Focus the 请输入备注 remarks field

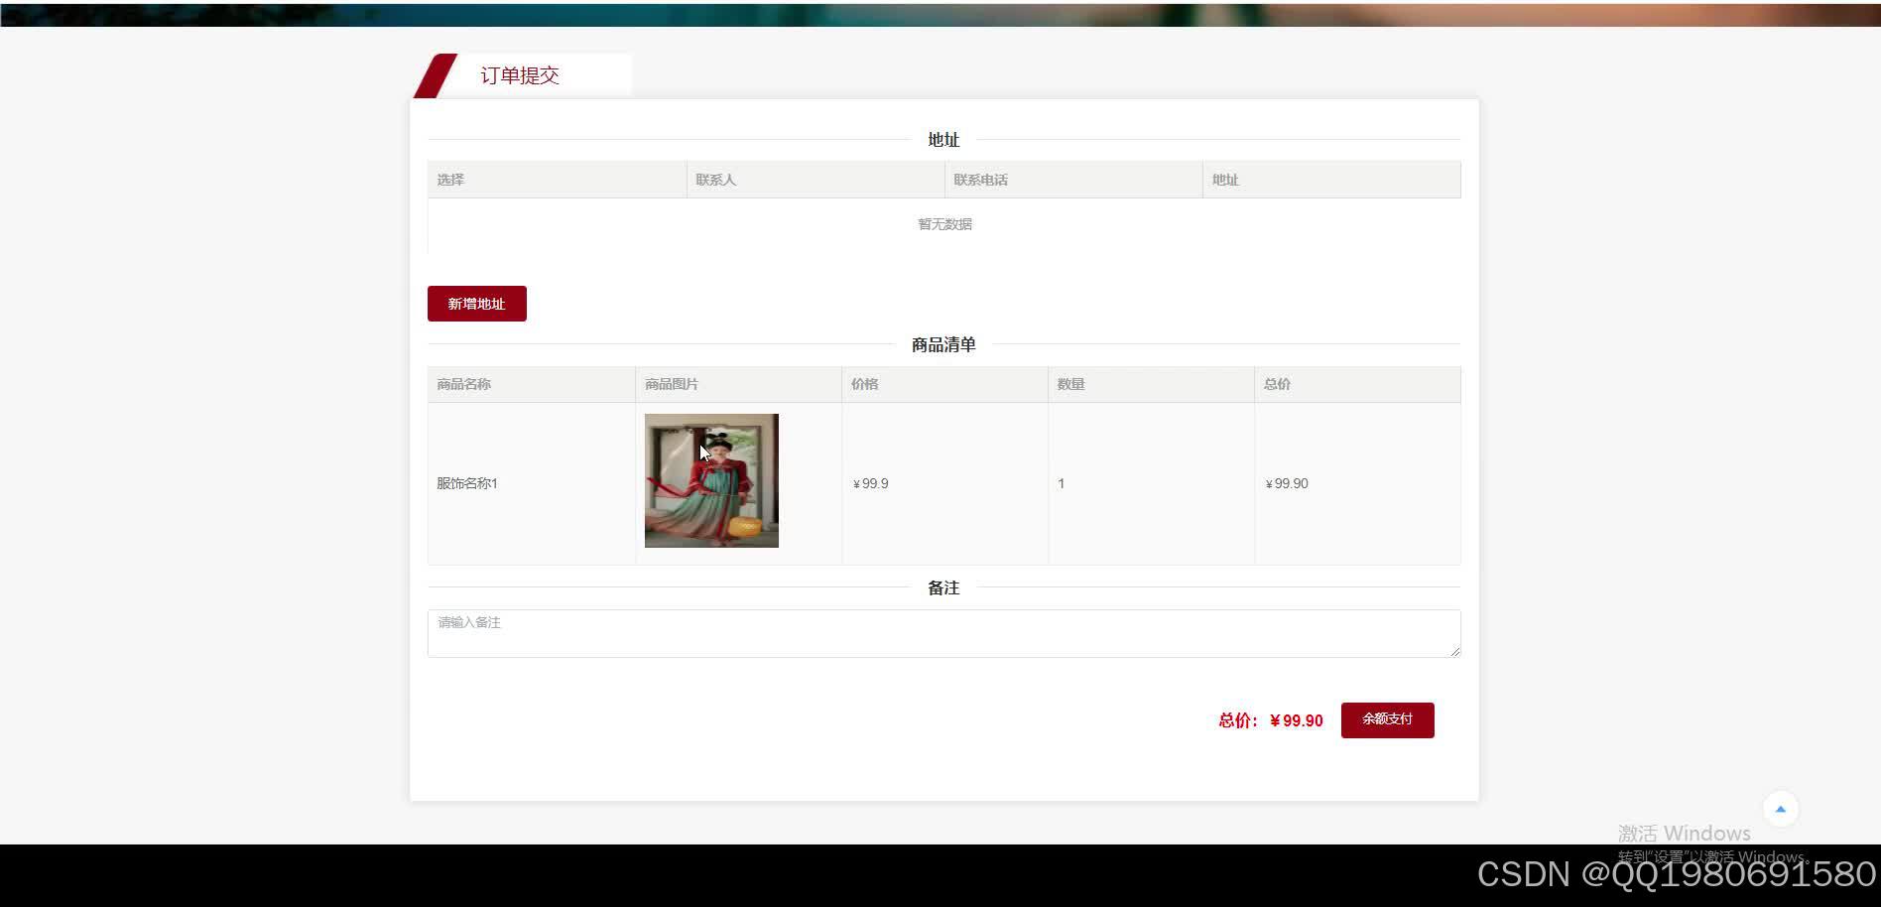coord(943,633)
